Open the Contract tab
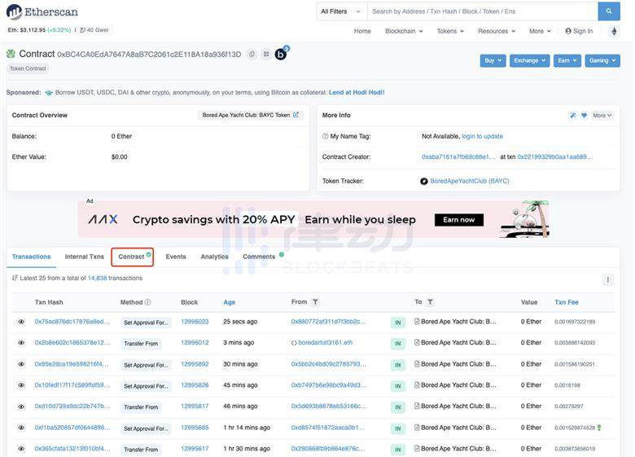The image size is (635, 457). click(x=133, y=257)
